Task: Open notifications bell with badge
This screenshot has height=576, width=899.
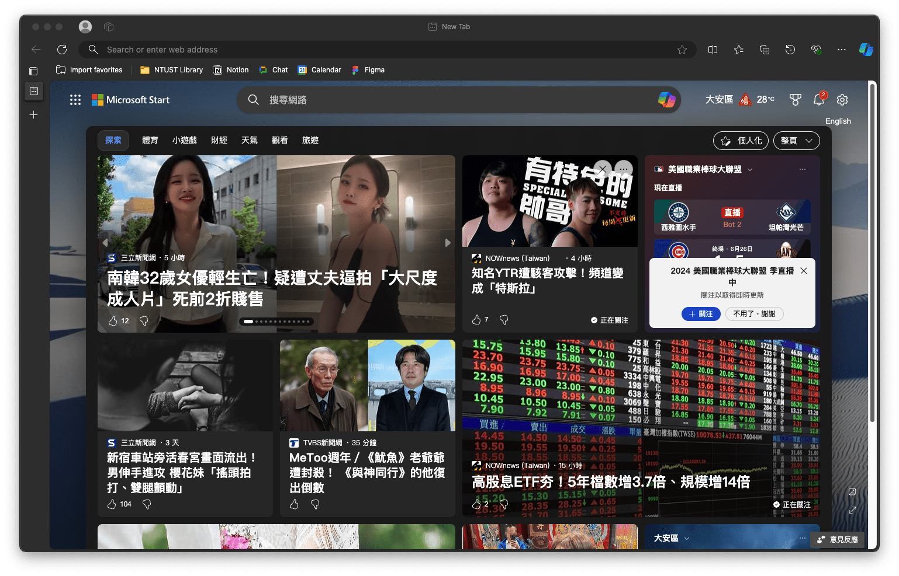Action: (820, 99)
